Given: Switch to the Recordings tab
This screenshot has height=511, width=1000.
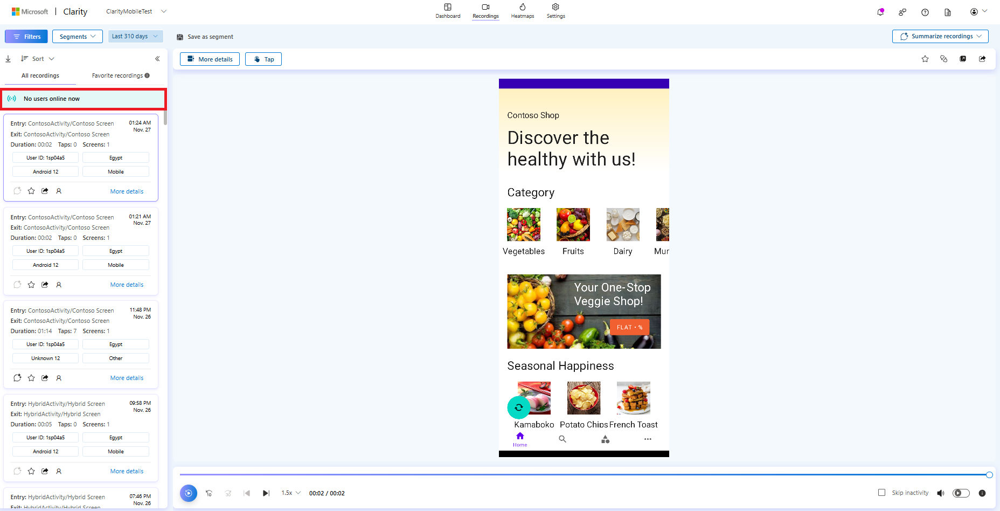Looking at the screenshot, I should pyautogui.click(x=485, y=11).
